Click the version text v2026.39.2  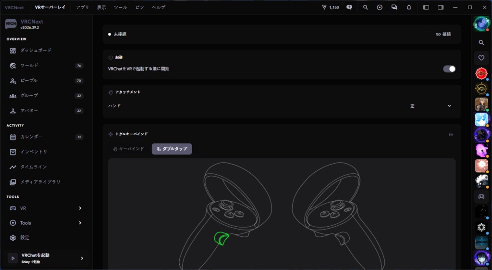click(x=30, y=27)
